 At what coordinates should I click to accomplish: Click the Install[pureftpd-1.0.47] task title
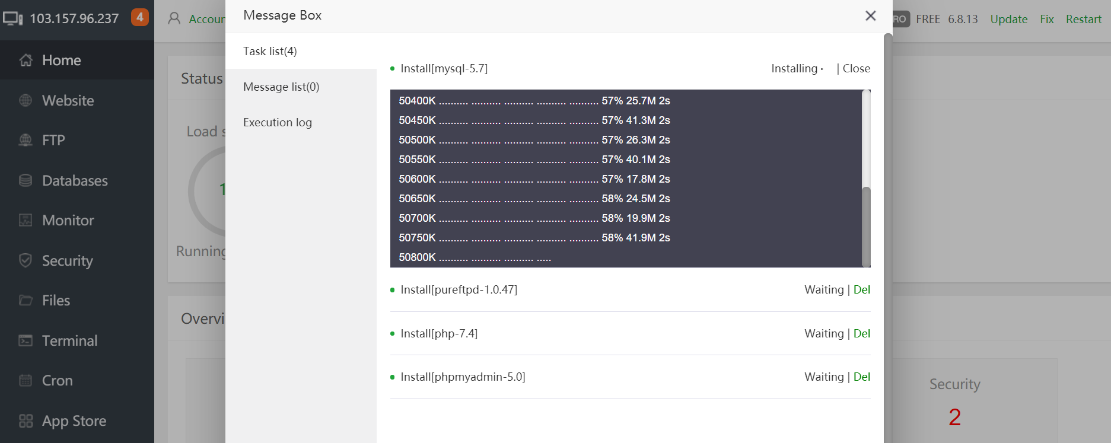459,289
